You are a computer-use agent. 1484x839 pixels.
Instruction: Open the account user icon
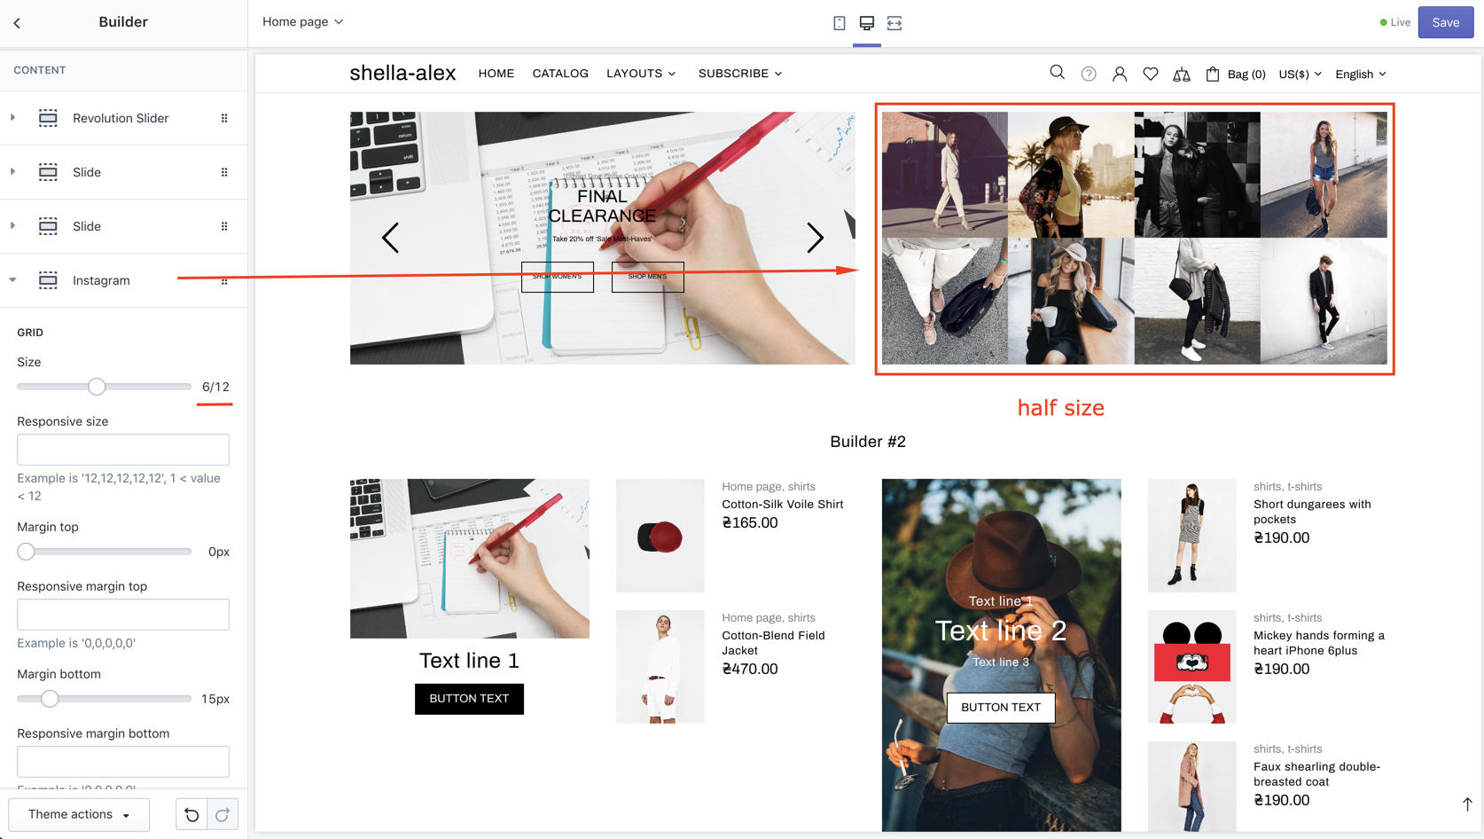coord(1119,74)
